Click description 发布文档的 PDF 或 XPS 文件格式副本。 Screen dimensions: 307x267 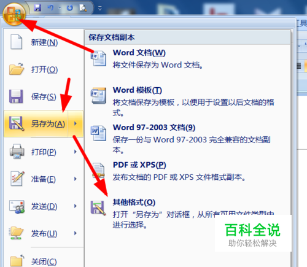pyautogui.click(x=179, y=177)
